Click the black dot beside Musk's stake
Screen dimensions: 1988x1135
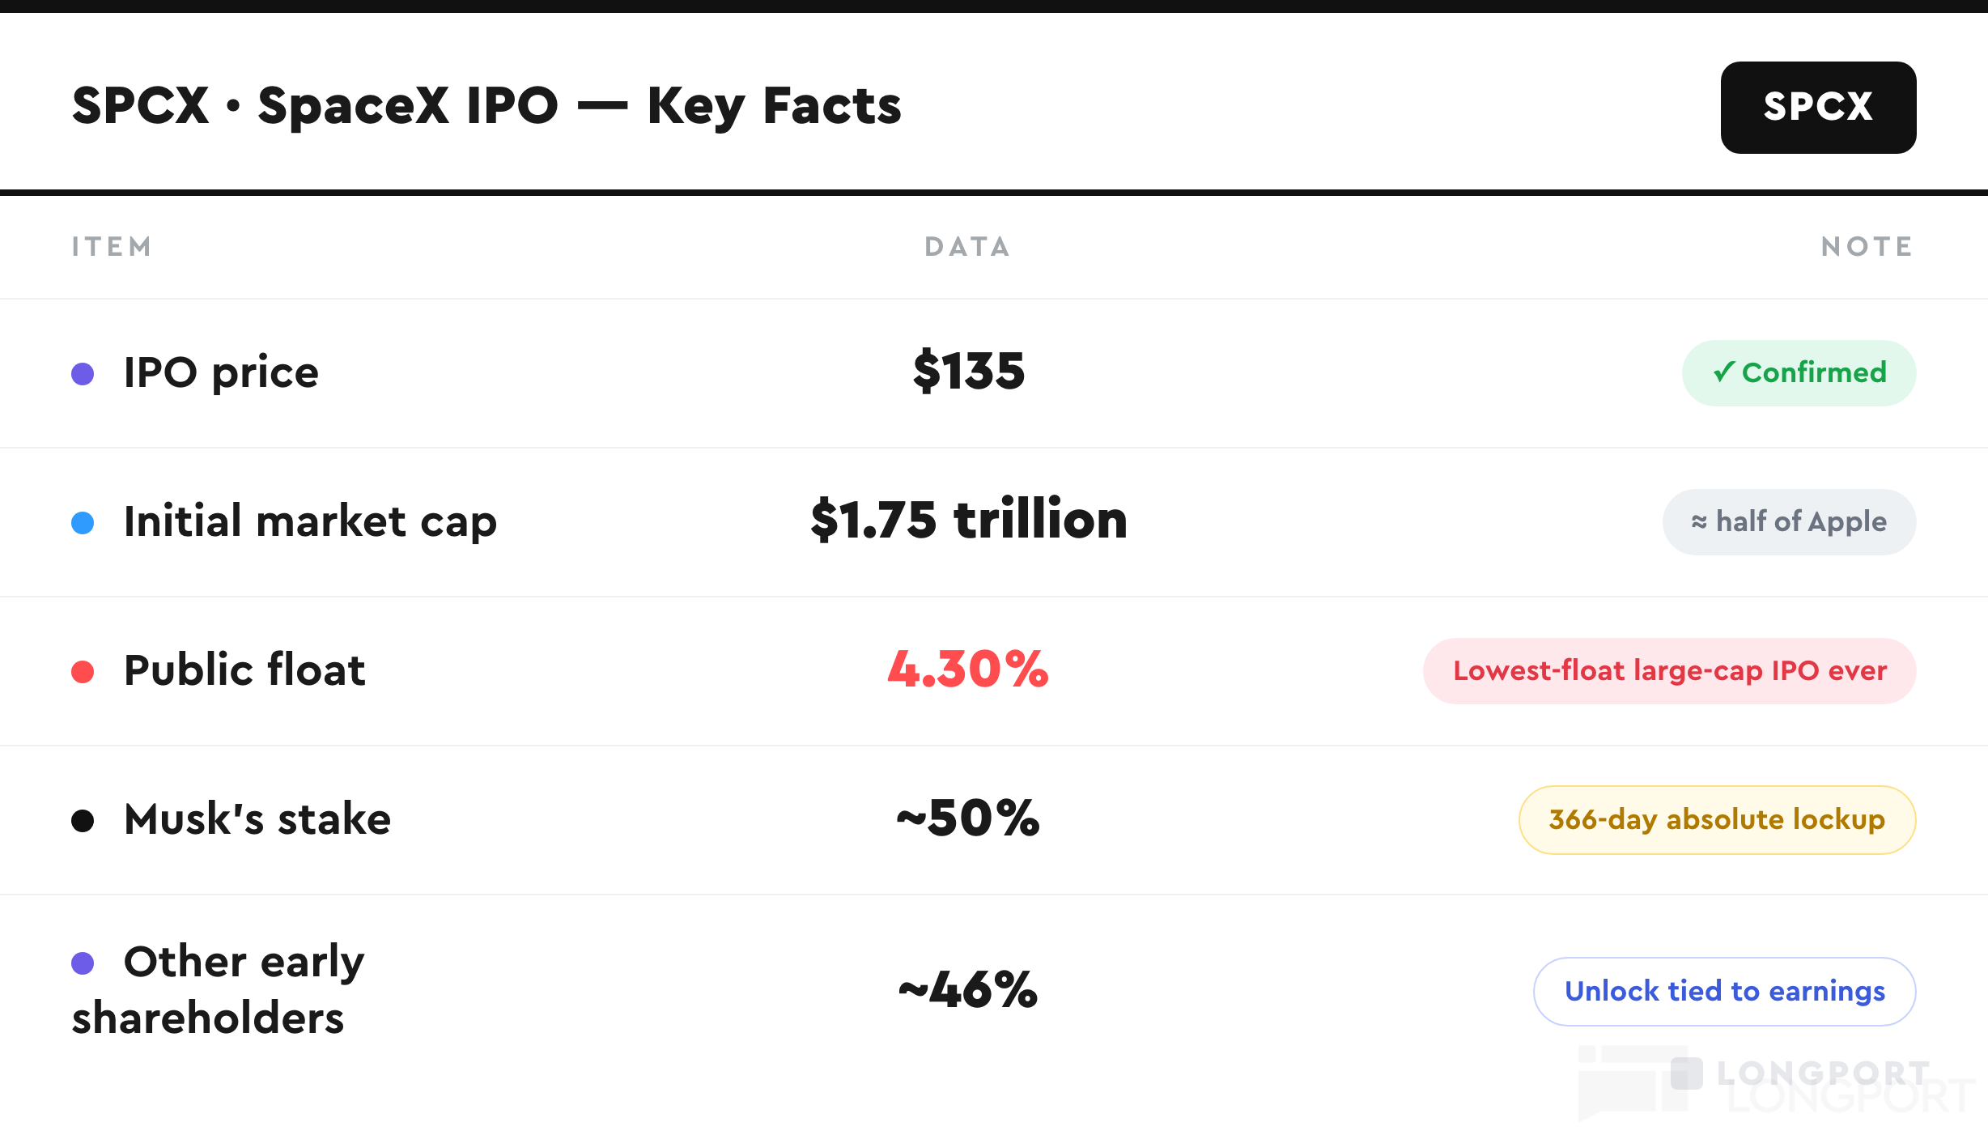pos(83,820)
